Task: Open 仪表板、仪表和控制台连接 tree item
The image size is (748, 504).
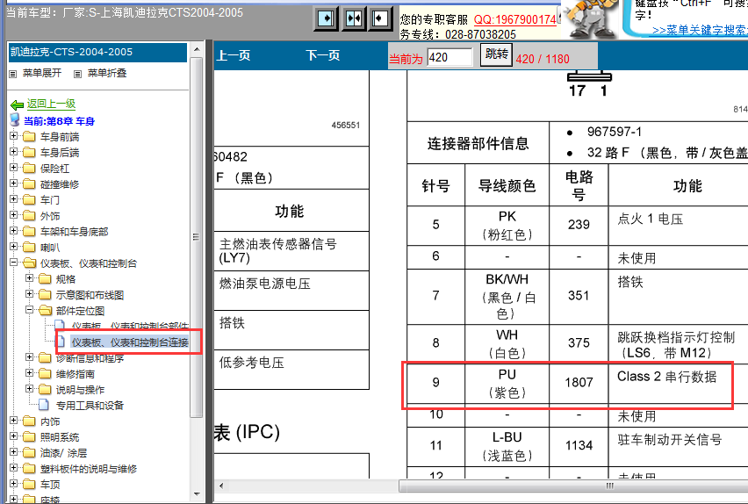Action: (x=129, y=342)
